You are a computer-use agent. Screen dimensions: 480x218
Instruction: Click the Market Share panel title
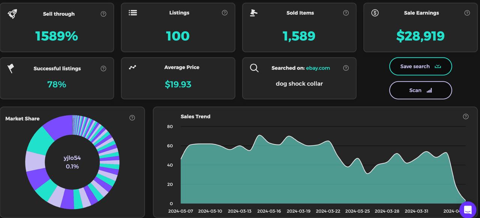point(22,118)
